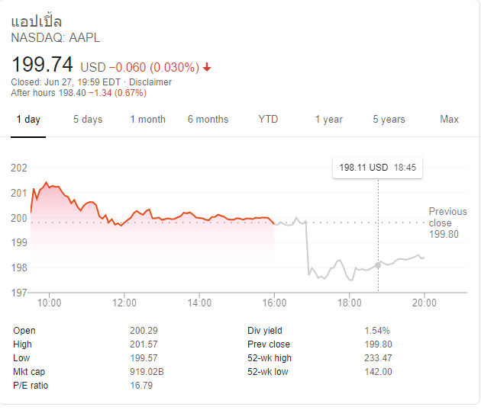Switch to the 5 days tab
This screenshot has height=410, width=481.
(x=88, y=120)
